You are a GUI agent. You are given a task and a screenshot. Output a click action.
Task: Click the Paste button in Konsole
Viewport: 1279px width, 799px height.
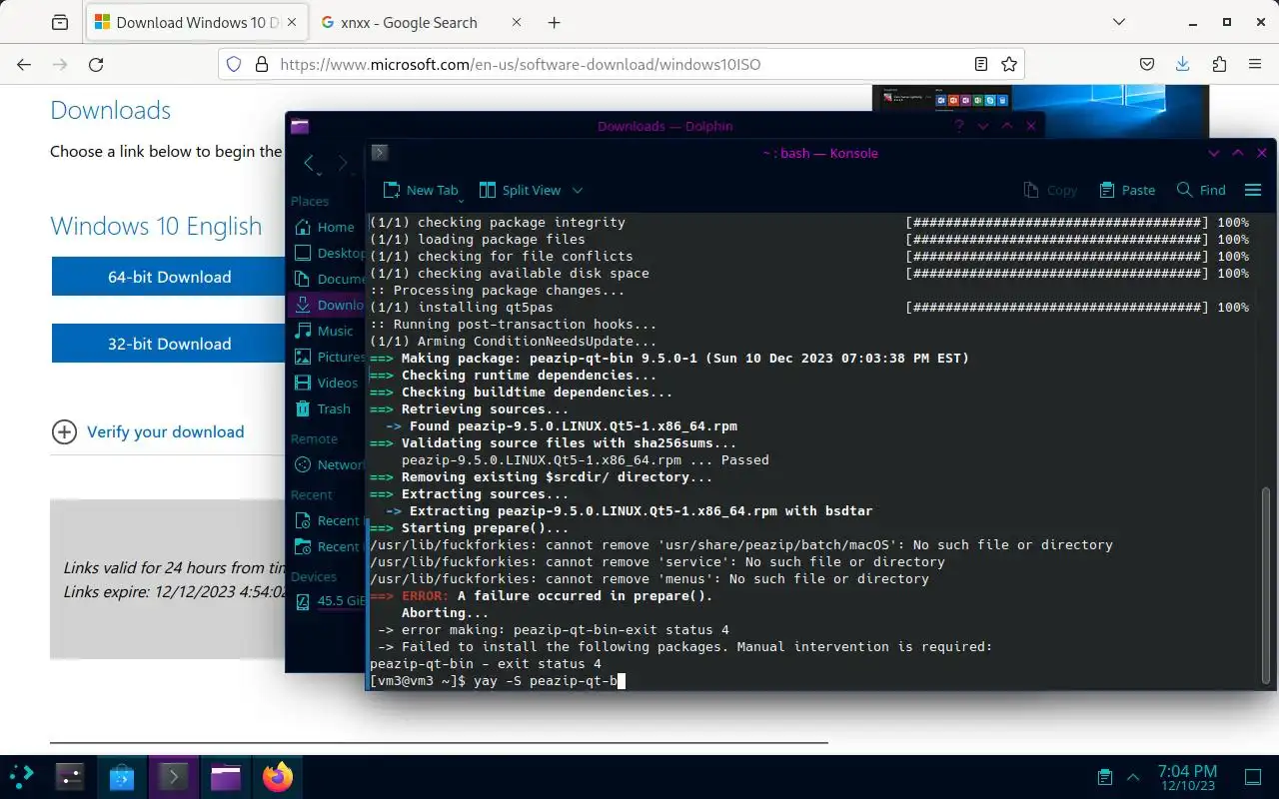(x=1127, y=190)
